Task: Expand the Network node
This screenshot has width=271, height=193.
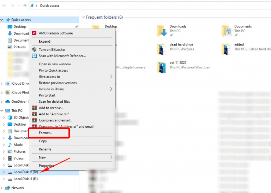Action: (x=2, y=188)
